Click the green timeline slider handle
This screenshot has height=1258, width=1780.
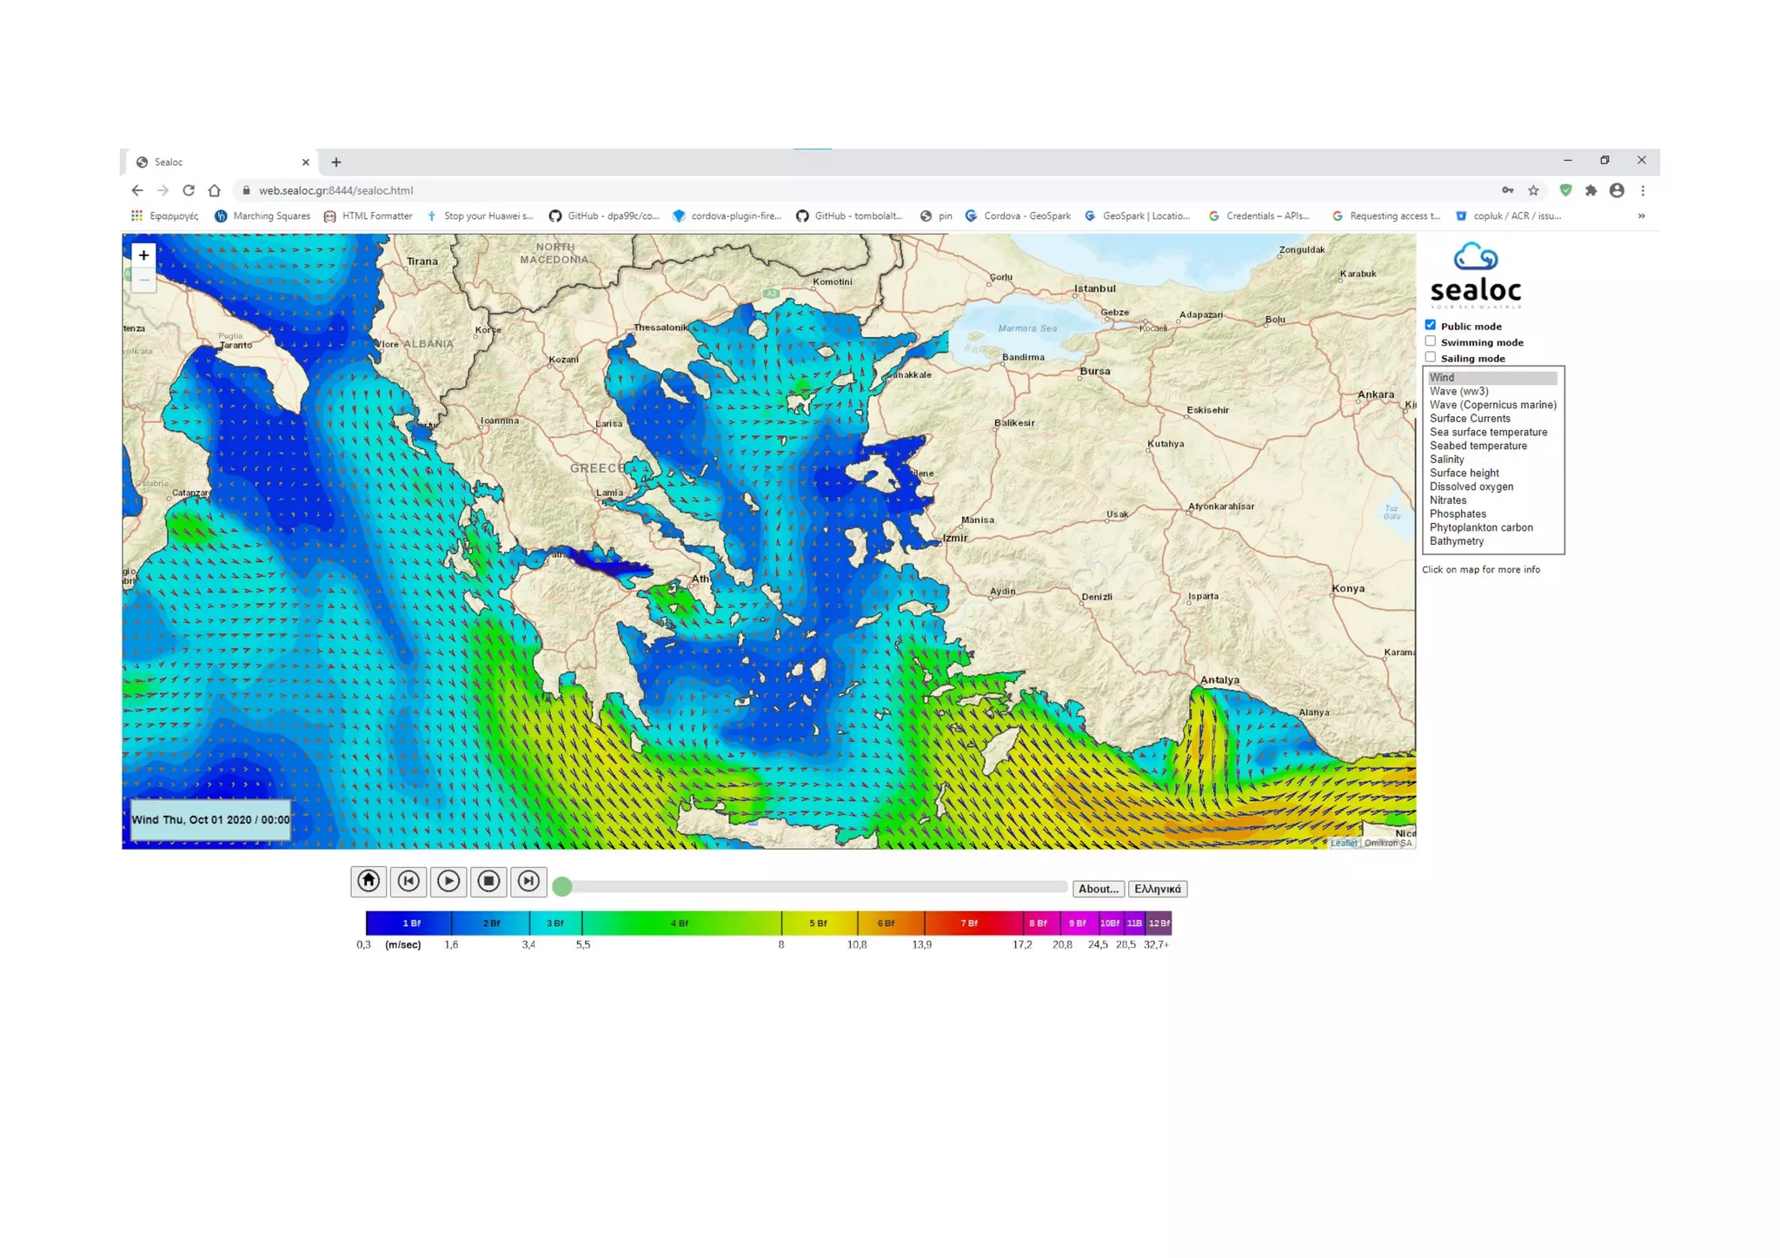click(x=562, y=886)
